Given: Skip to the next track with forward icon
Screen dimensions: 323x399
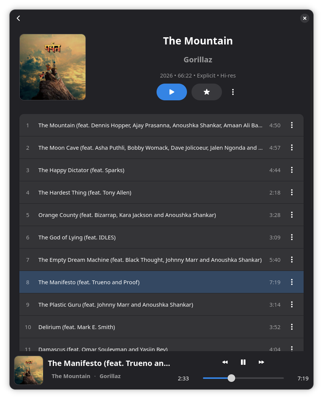Looking at the screenshot, I should (x=261, y=362).
